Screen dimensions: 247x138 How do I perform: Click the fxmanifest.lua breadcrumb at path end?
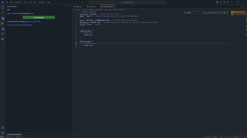(x=120, y=10)
